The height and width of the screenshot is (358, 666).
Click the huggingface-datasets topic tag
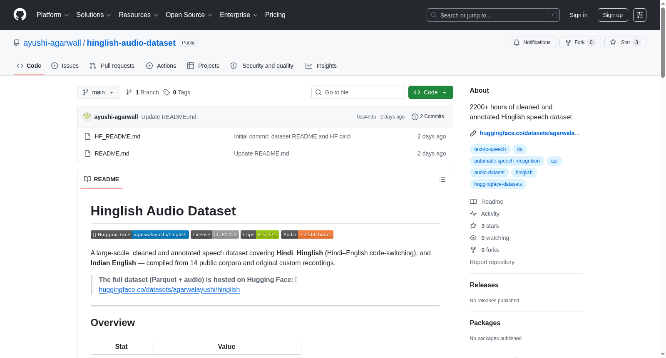click(498, 184)
